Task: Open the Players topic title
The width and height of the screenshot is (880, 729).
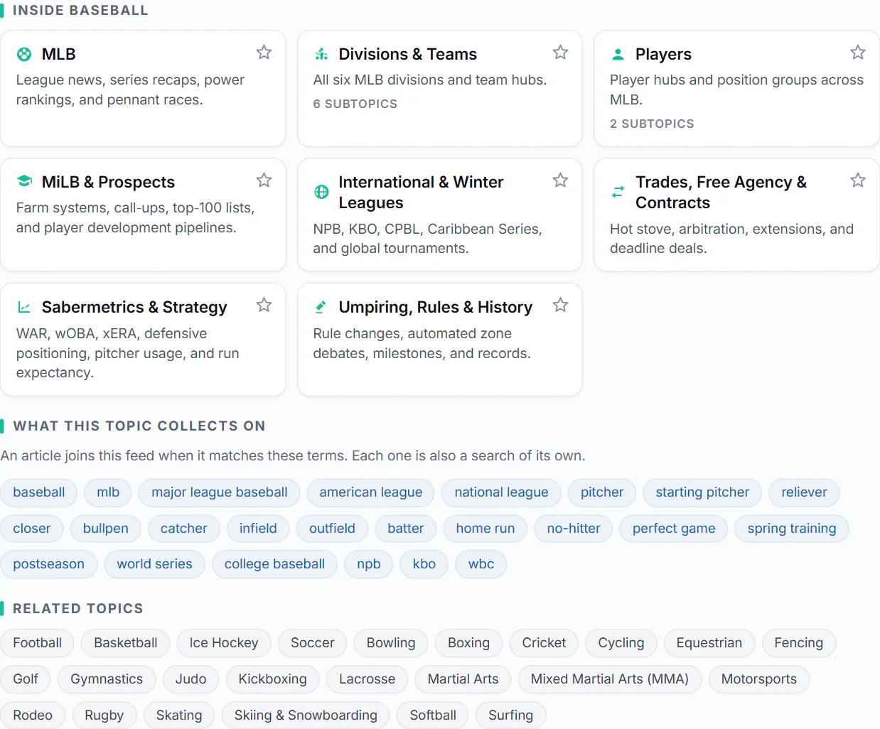Action: pyautogui.click(x=663, y=54)
